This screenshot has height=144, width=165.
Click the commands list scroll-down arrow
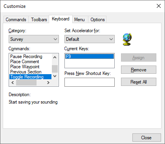point(55,76)
